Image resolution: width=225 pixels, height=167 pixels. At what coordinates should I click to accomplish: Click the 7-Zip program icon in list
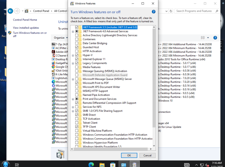53,44
